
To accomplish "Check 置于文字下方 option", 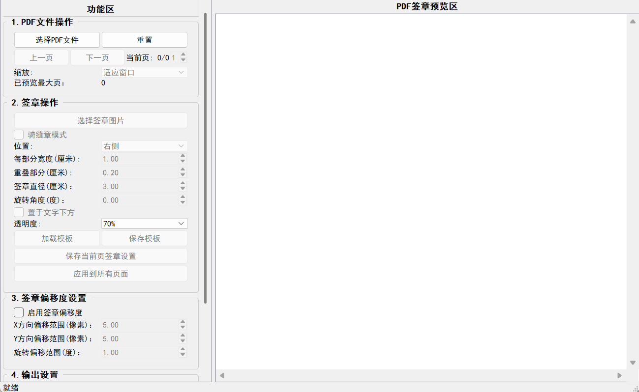I will coord(19,212).
